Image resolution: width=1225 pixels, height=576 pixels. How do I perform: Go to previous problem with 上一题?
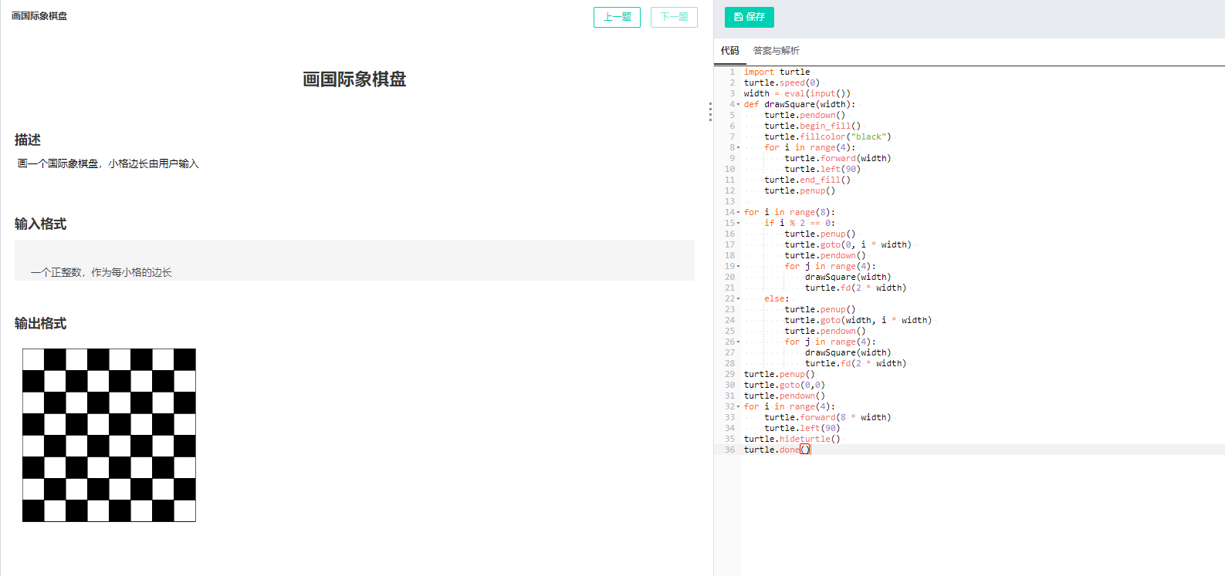click(617, 17)
